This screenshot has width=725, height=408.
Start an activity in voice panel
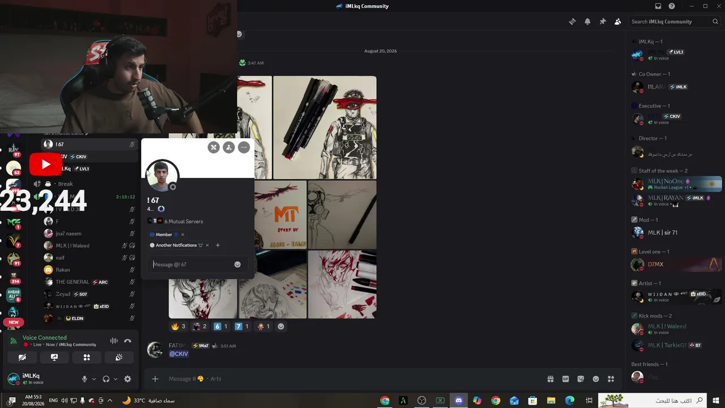point(87,358)
